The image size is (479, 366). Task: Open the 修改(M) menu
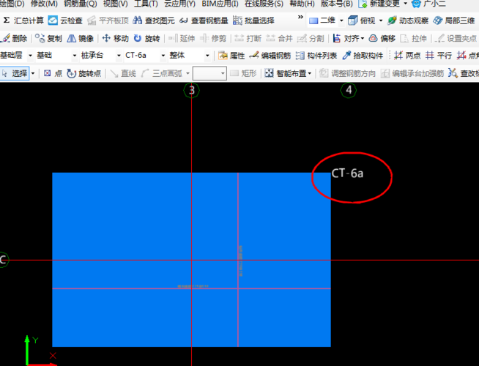pos(44,4)
